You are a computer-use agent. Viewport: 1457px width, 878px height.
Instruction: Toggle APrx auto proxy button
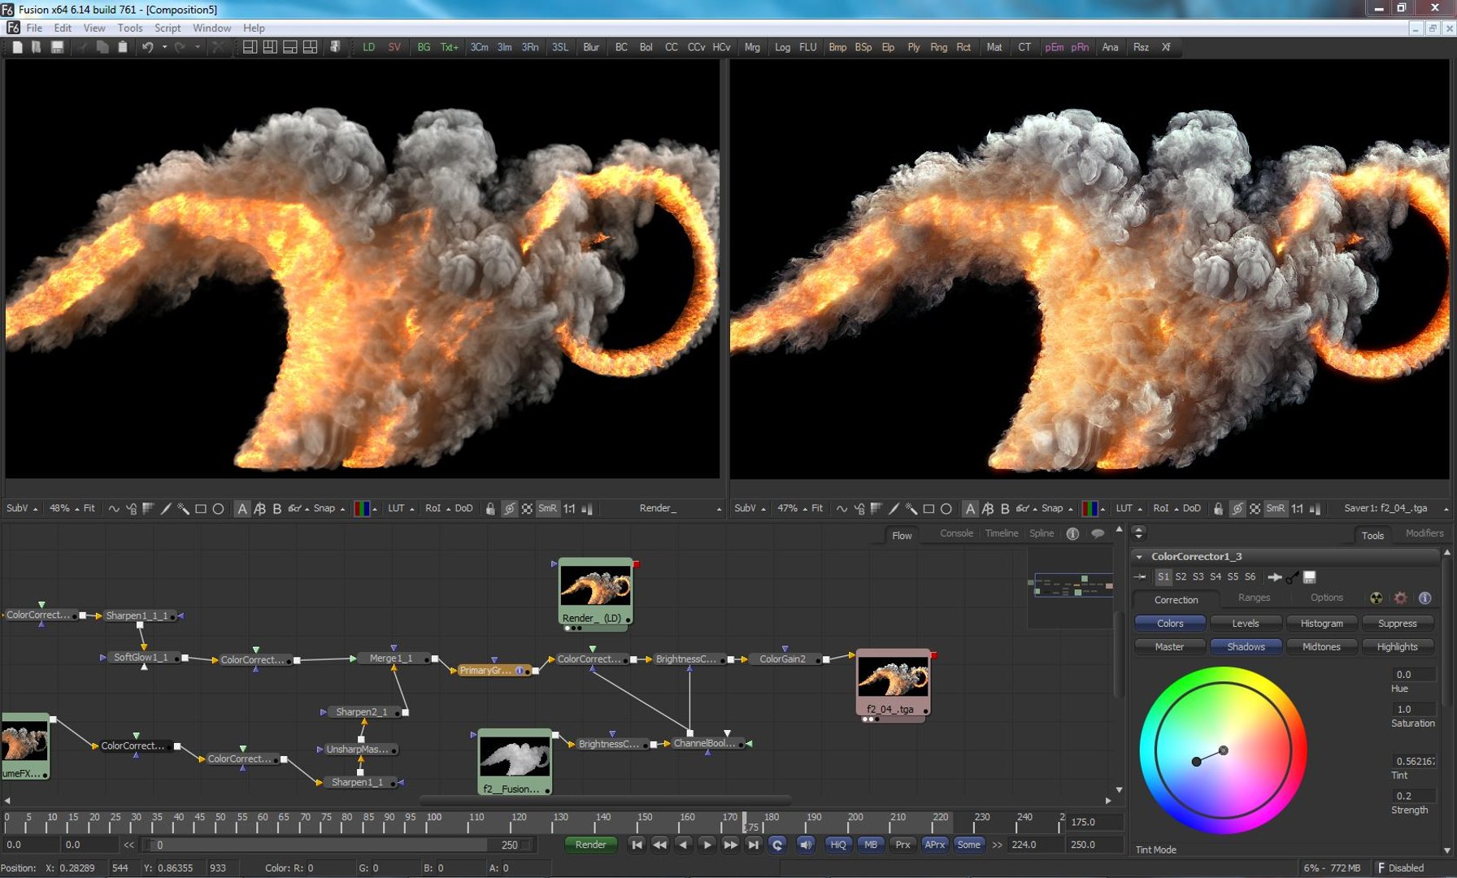pos(935,845)
